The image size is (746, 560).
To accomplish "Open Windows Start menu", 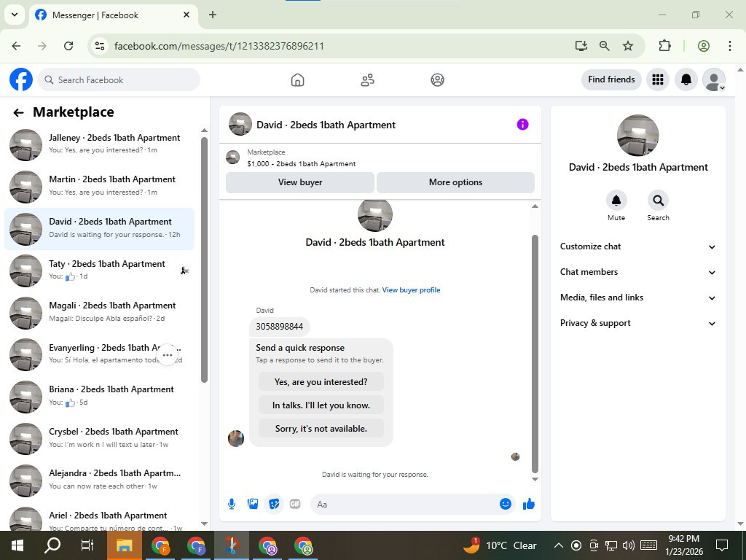I will (x=17, y=545).
